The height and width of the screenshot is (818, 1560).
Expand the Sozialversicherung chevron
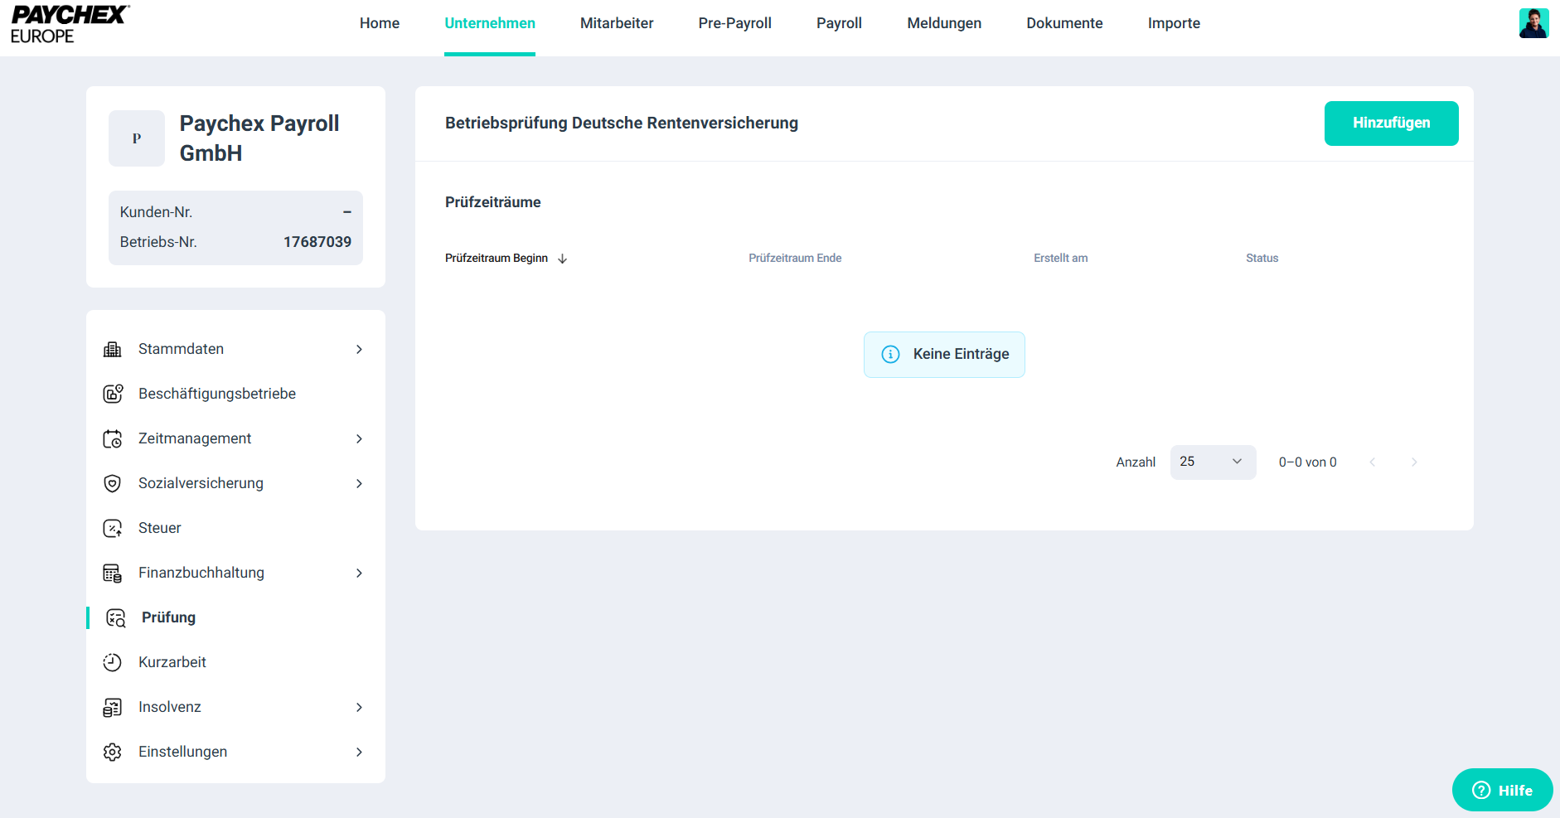coord(359,483)
